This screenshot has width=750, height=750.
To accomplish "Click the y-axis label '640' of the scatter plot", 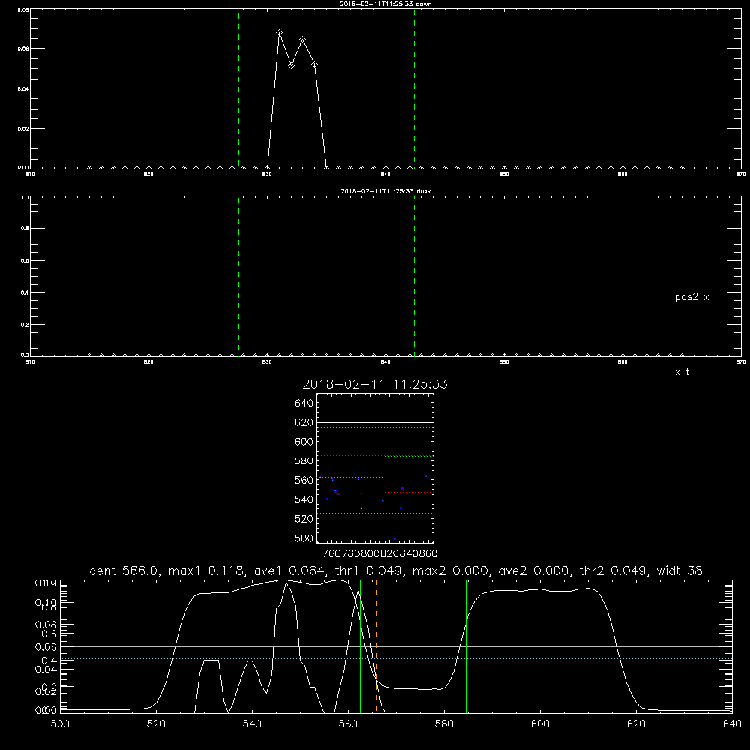I will click(304, 403).
